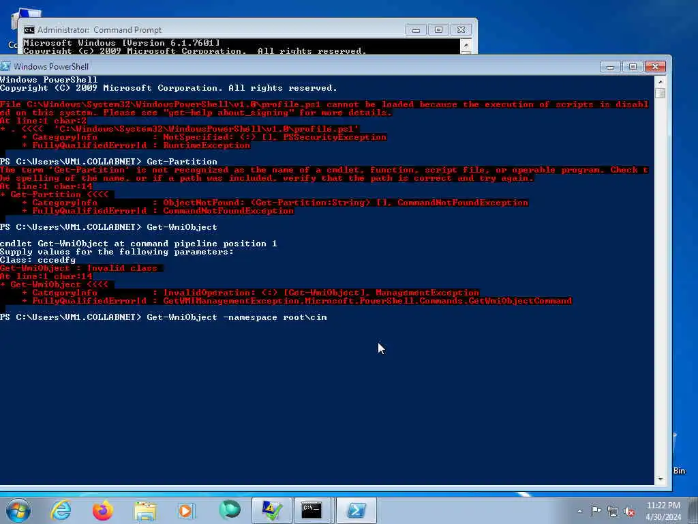The image size is (698, 524).
Task: Click PowerShell scrollbar down arrow
Action: click(x=660, y=480)
